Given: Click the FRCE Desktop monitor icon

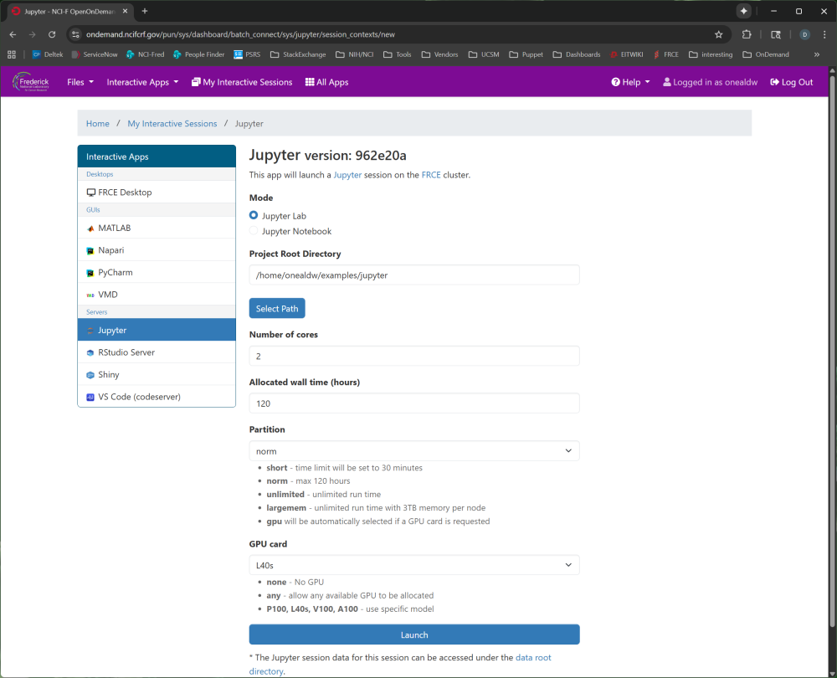Looking at the screenshot, I should point(90,193).
